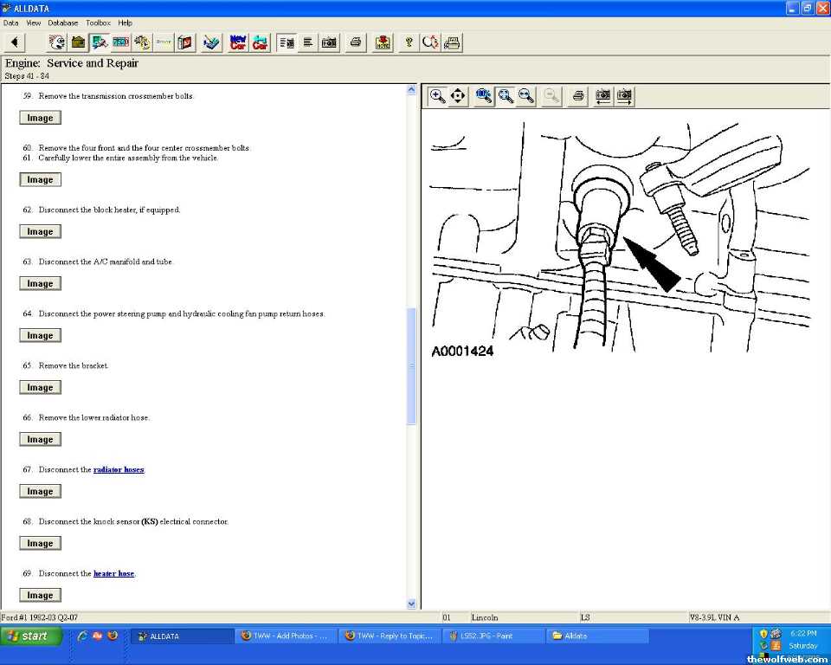Print the diagram from image toolbar

pyautogui.click(x=578, y=96)
